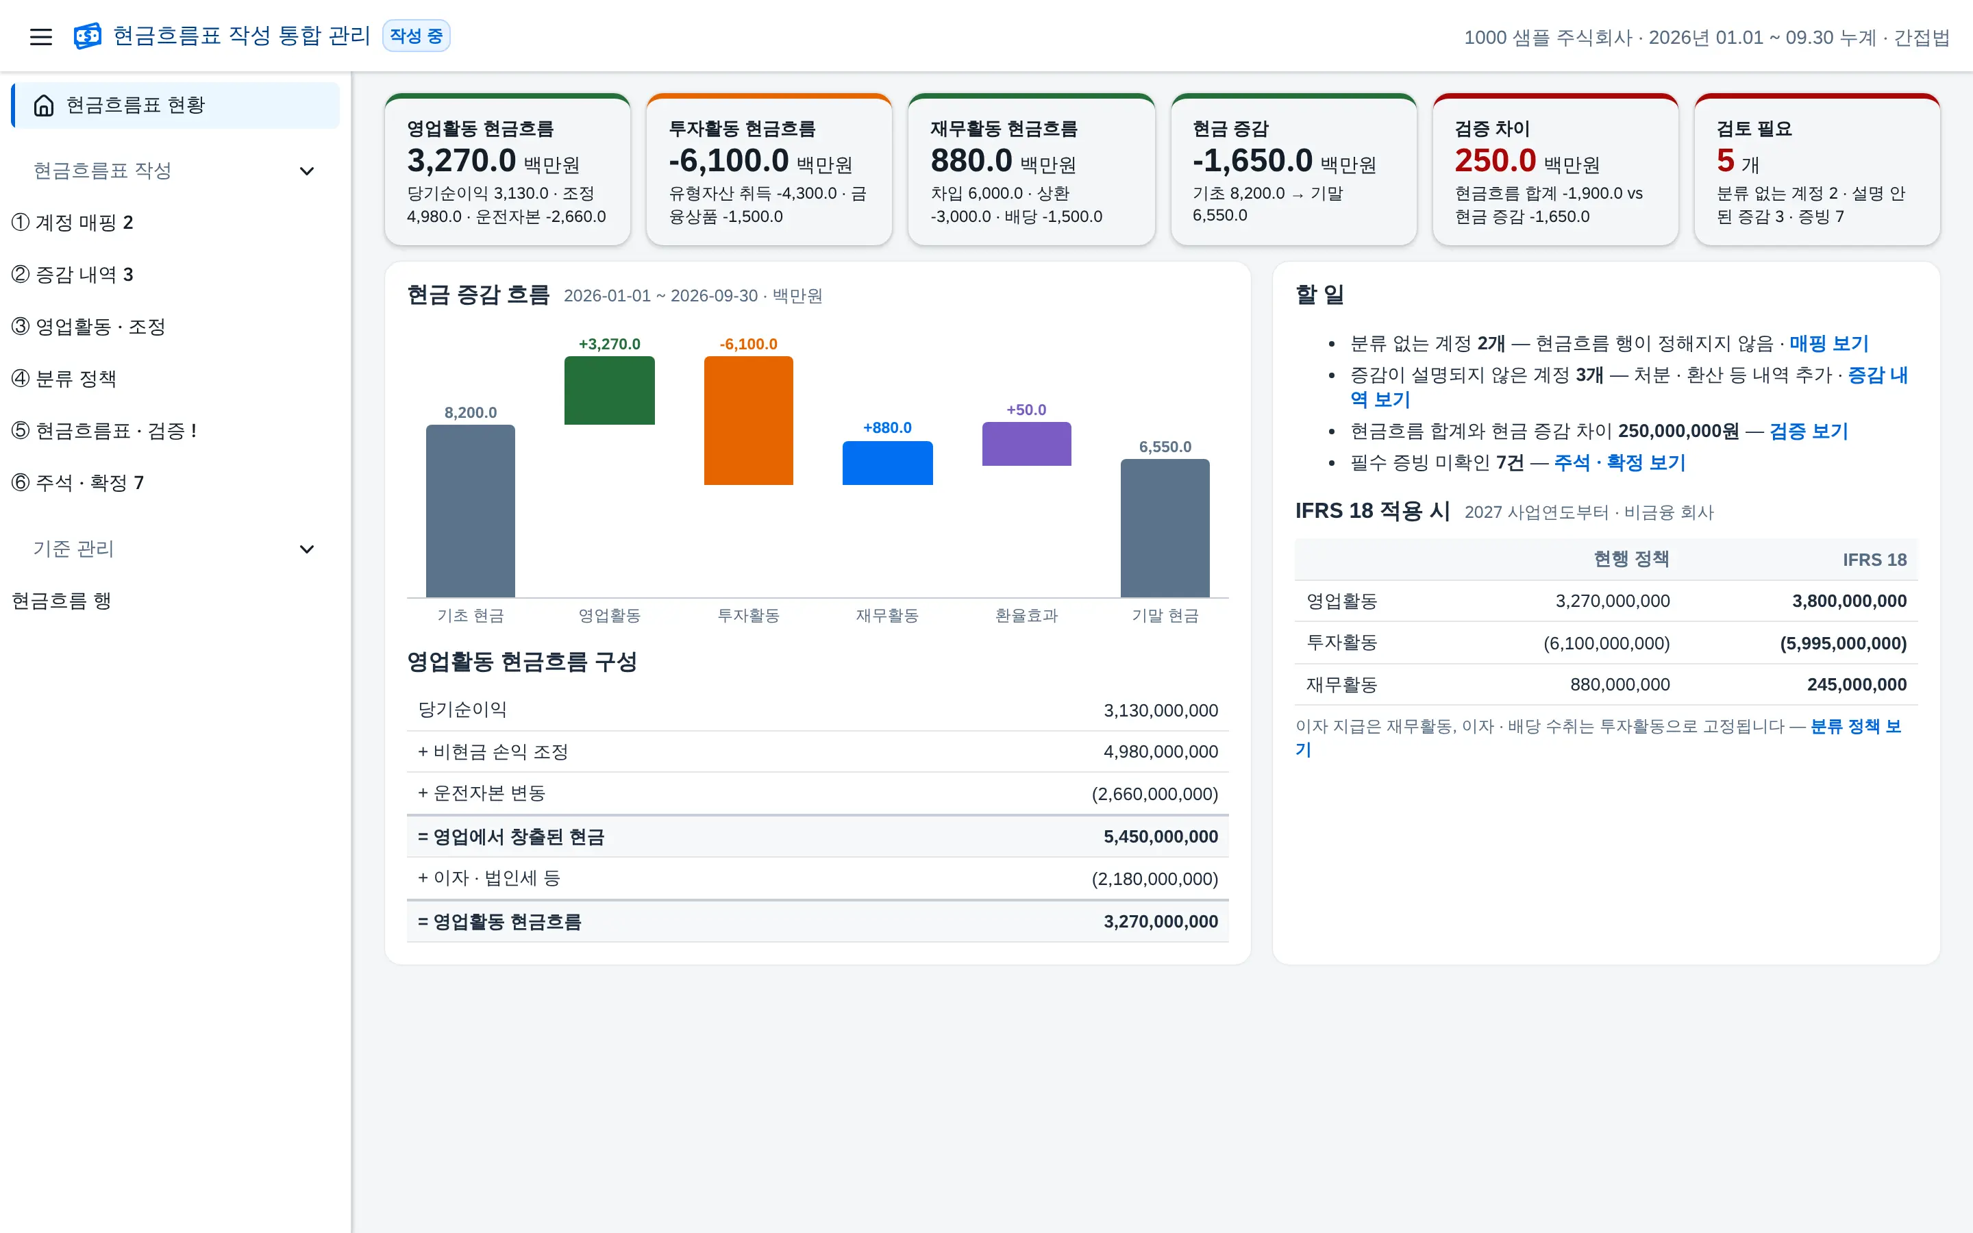
Task: Click the blue 재무활동 chart bar
Action: [887, 463]
